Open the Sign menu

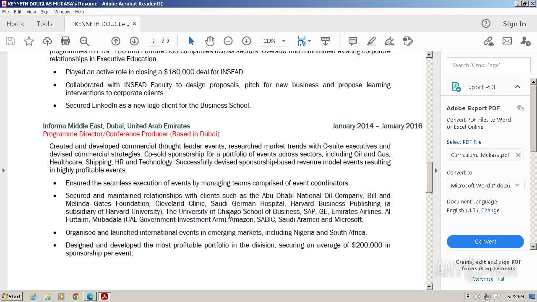tap(45, 12)
